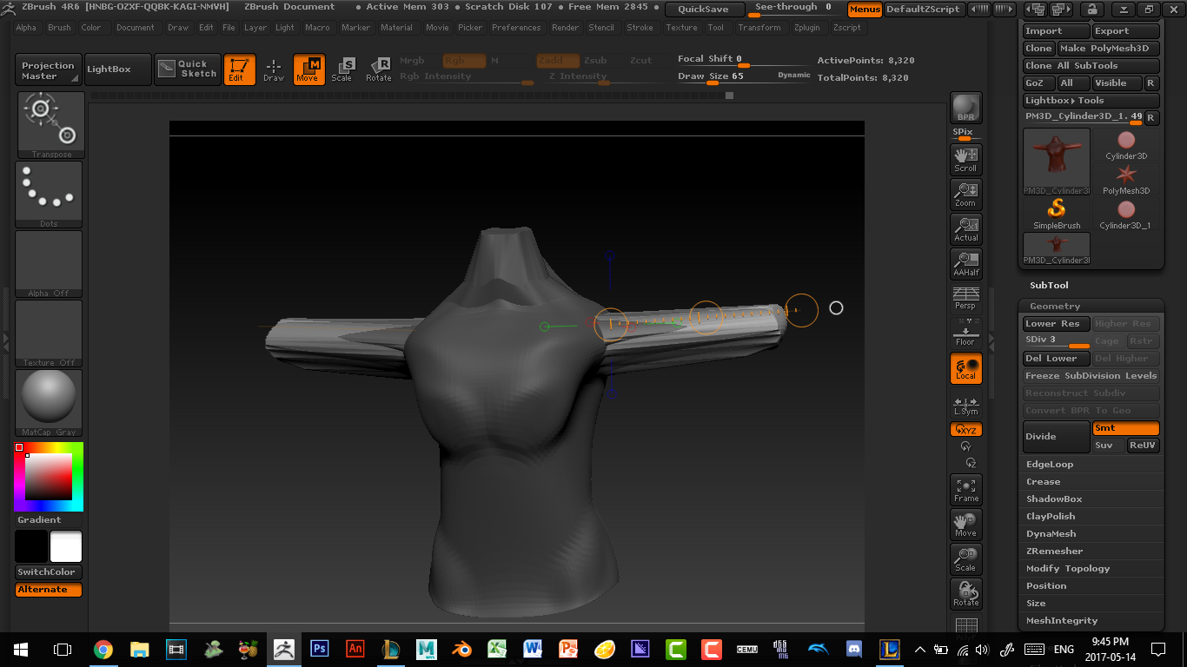Activate Edit mode button
Screen dimensions: 1187x667
coord(239,69)
